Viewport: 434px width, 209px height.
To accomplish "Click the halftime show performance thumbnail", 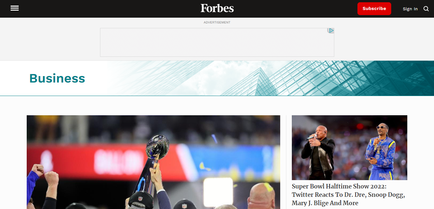I will [x=349, y=148].
